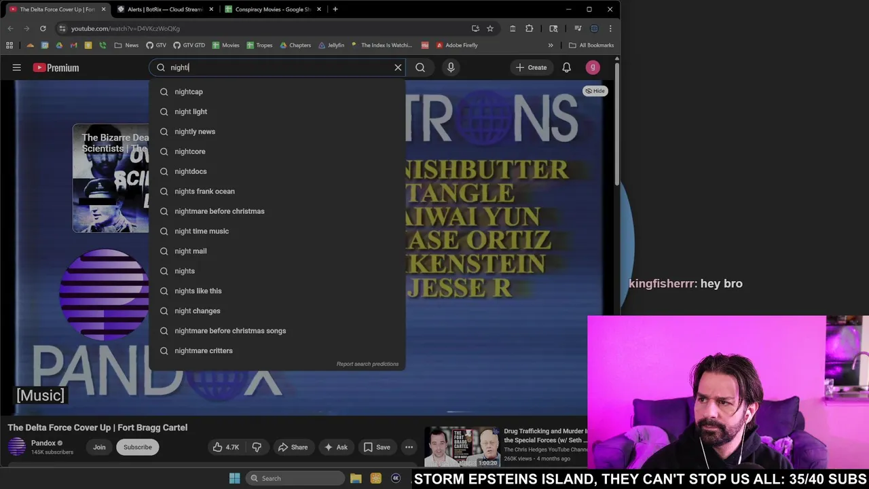Open Pandox channel name link

(43, 443)
